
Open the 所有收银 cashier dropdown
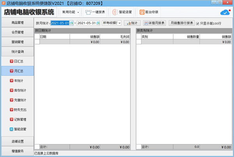(x=112, y=23)
